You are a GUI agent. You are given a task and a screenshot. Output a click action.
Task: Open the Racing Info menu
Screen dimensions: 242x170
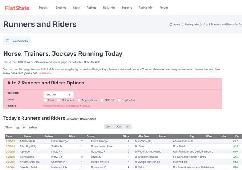coord(146,8)
